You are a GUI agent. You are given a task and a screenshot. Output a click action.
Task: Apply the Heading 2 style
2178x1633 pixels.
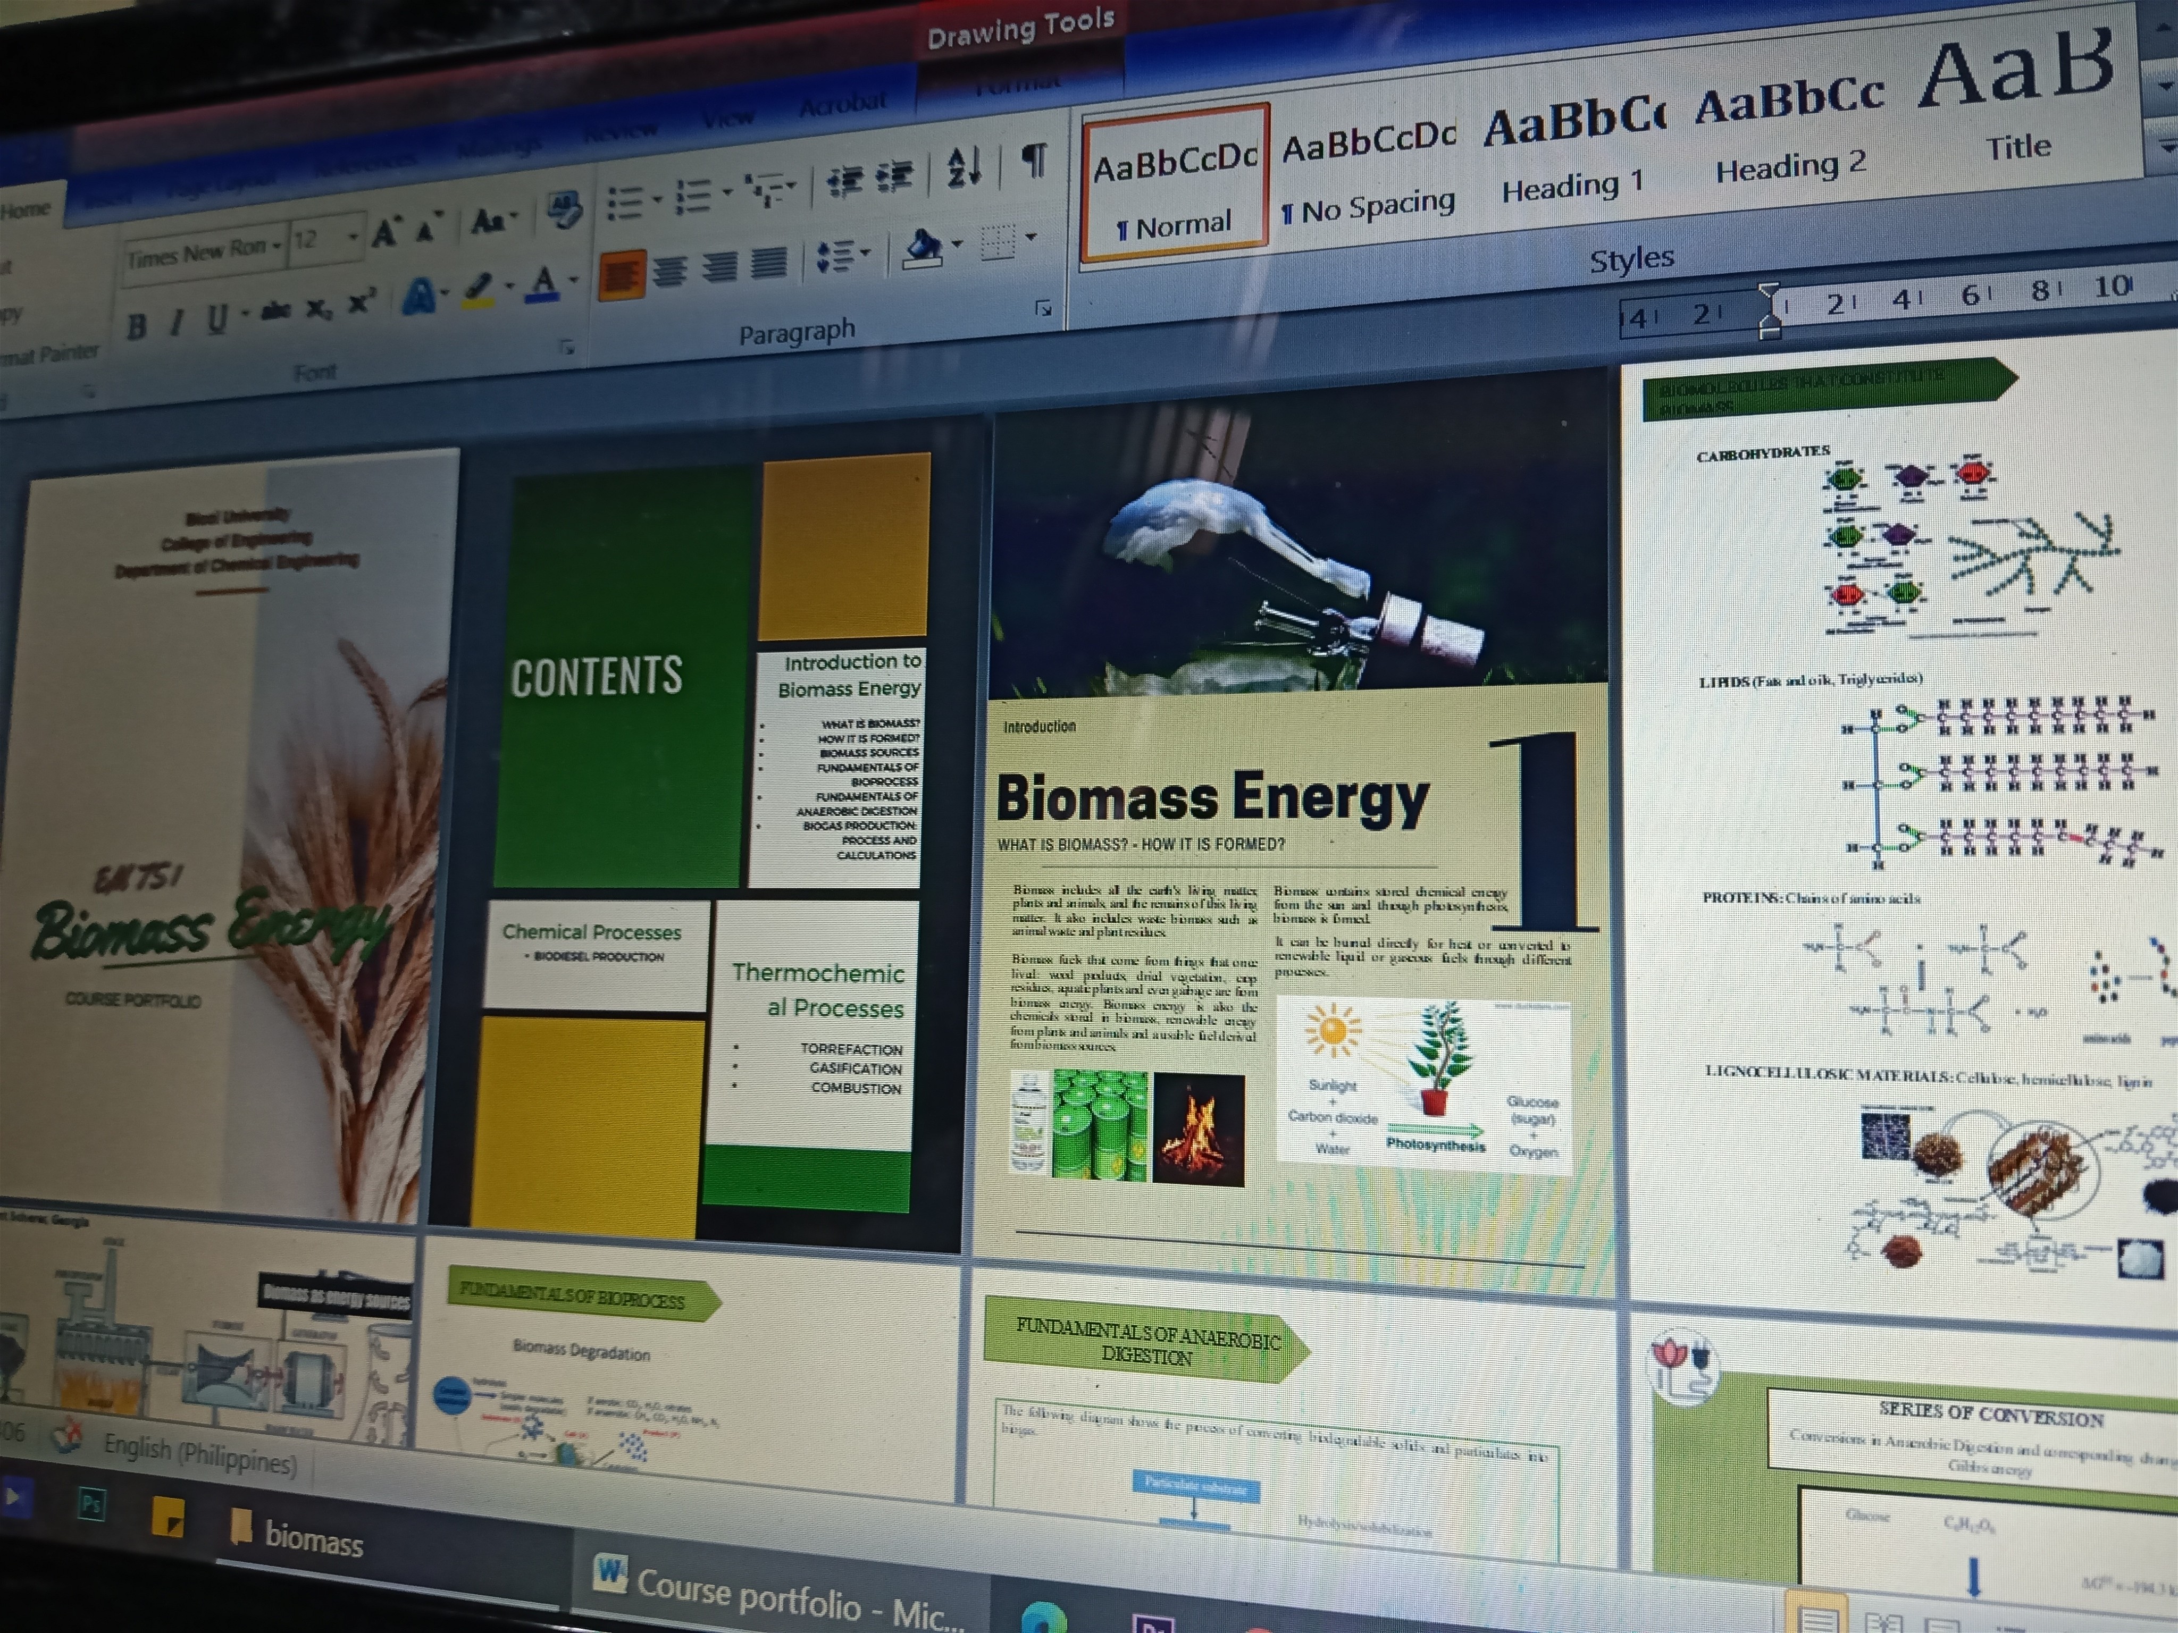coord(1790,131)
